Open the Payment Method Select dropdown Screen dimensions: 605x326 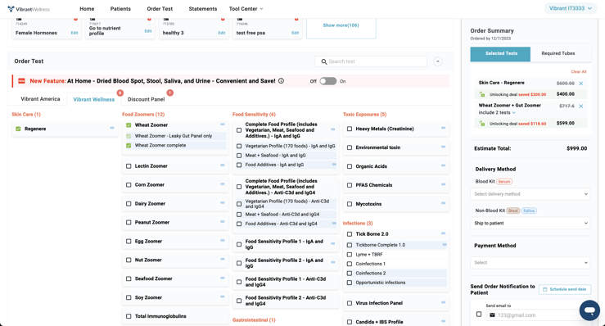point(531,263)
